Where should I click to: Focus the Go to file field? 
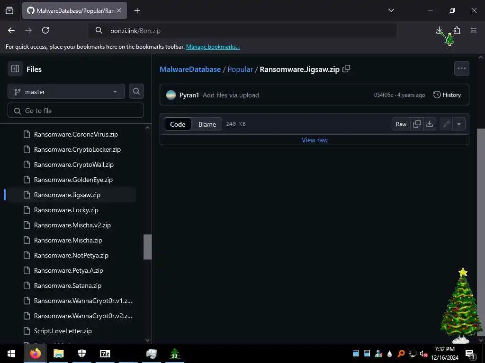point(76,111)
